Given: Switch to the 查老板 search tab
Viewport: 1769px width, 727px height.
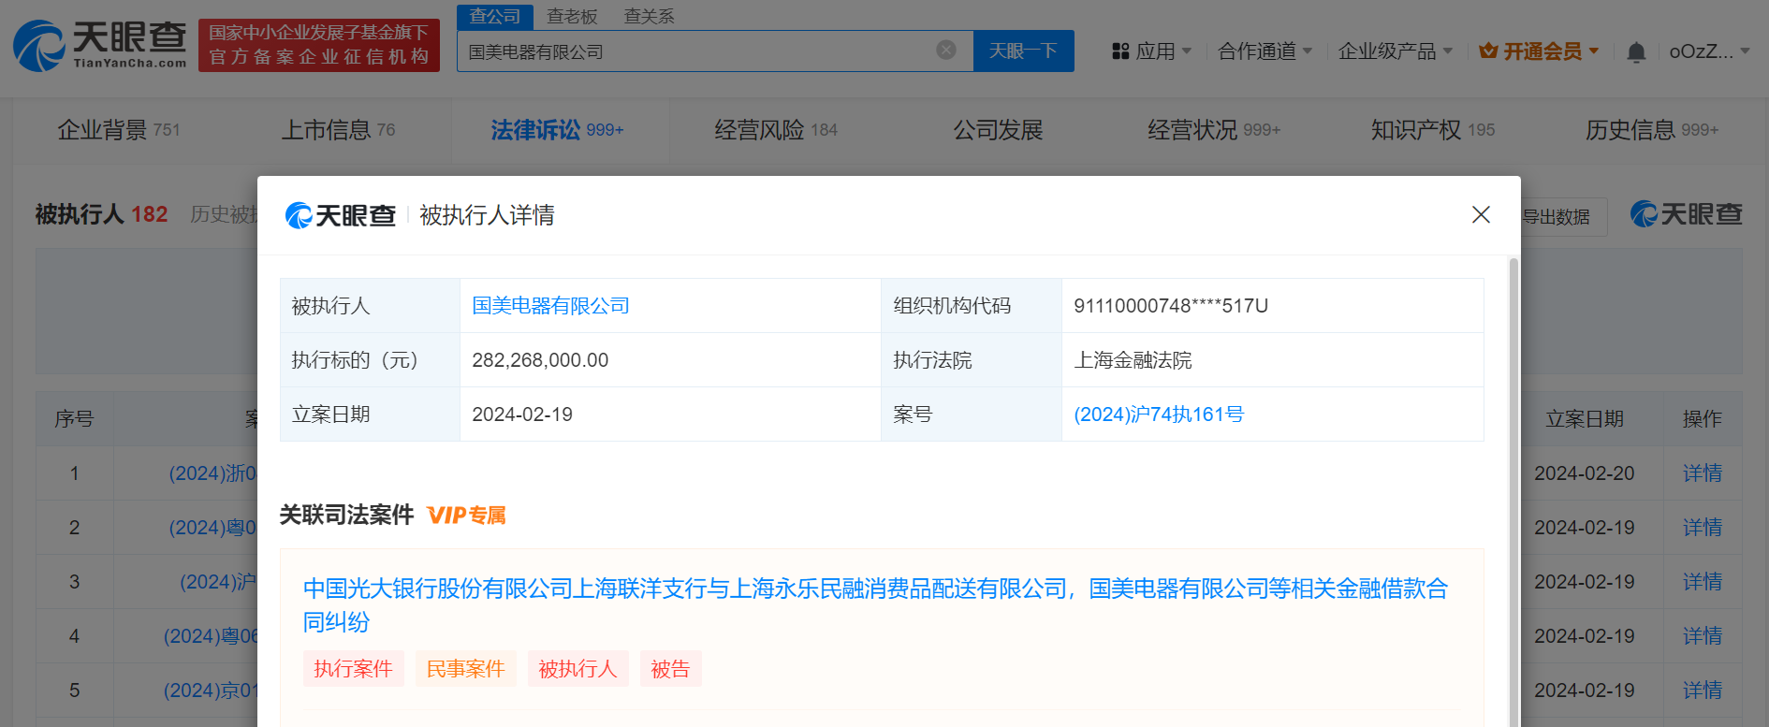Looking at the screenshot, I should 572,17.
